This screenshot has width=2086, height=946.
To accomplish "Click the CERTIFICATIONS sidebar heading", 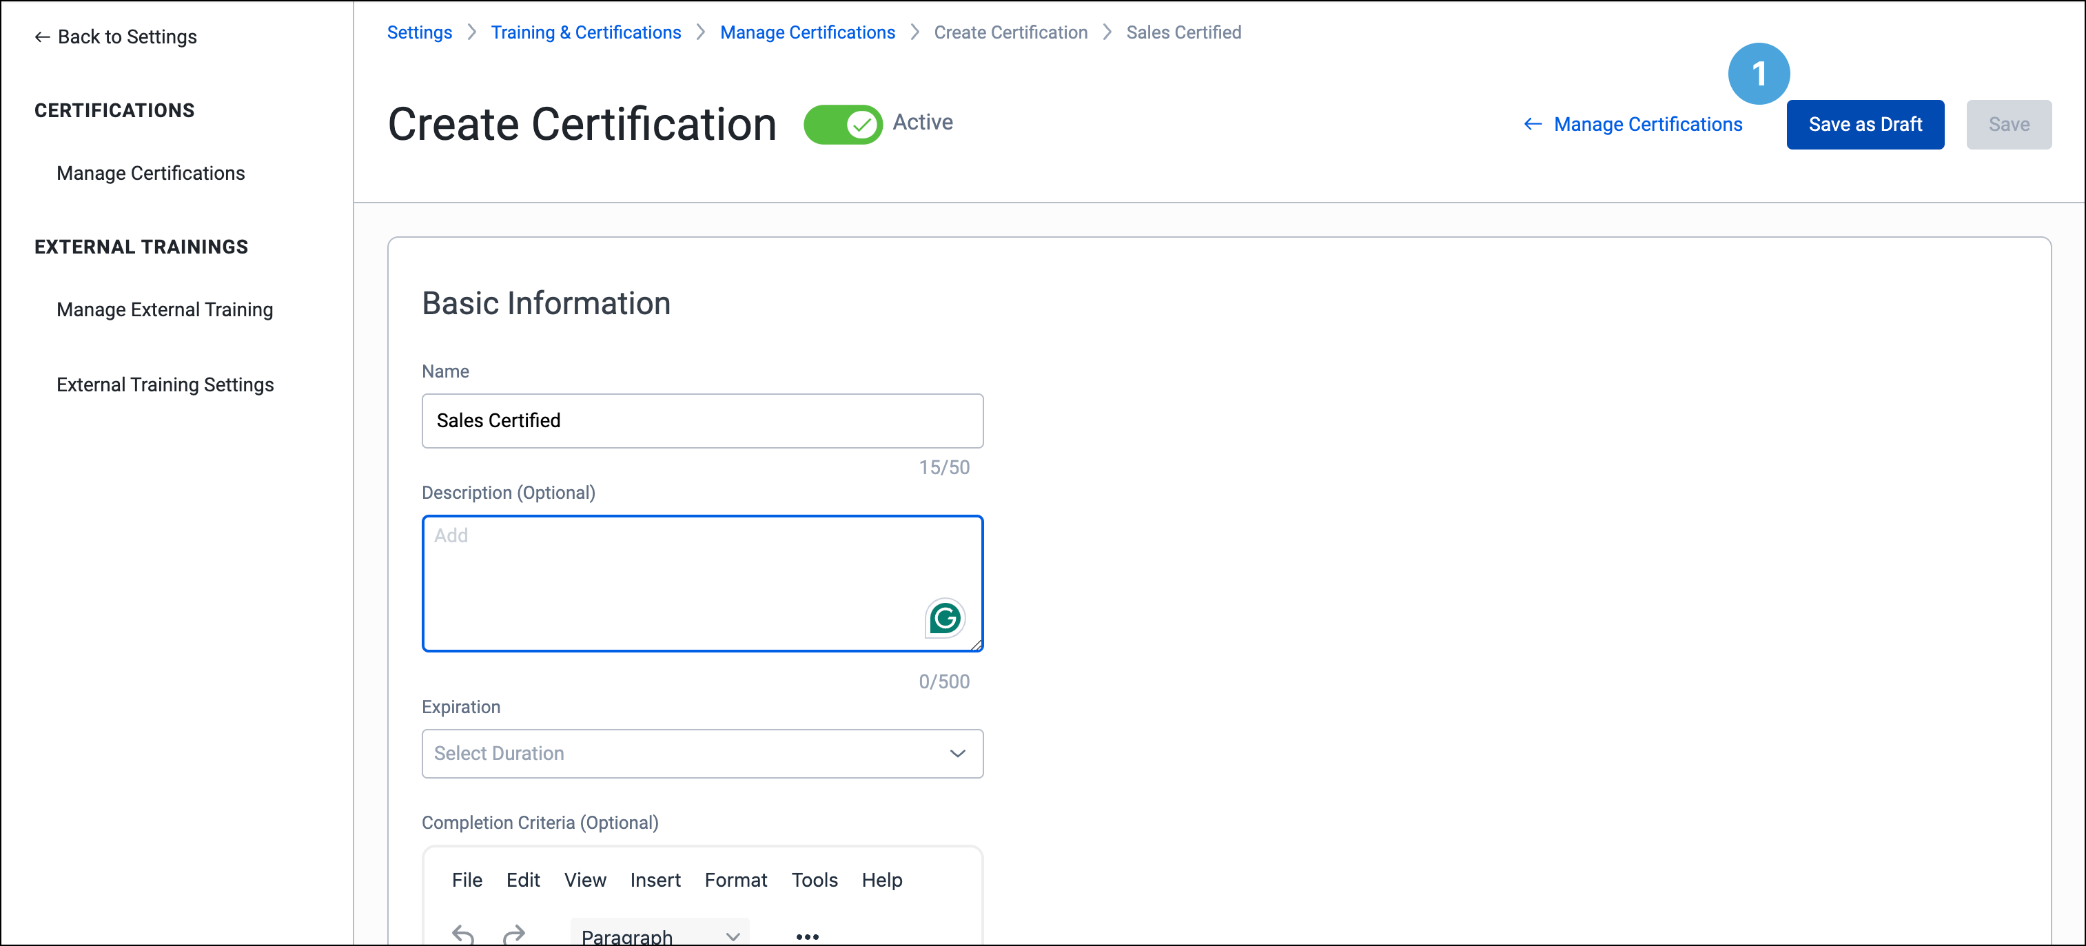I will pos(114,111).
